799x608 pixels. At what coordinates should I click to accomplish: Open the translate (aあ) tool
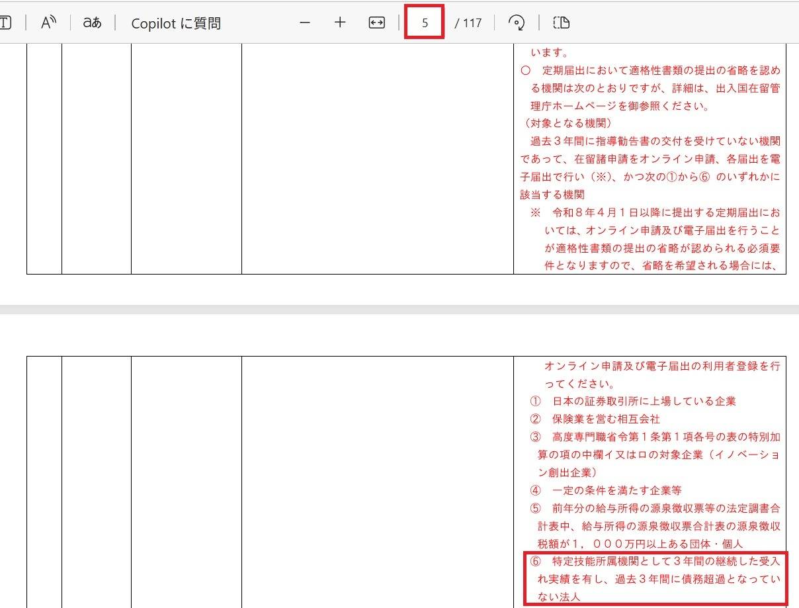[92, 22]
